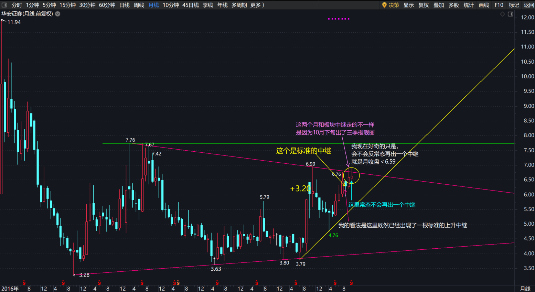Select the yellow +3.20 annotation
This screenshot has height=292, width=535.
coord(300,188)
